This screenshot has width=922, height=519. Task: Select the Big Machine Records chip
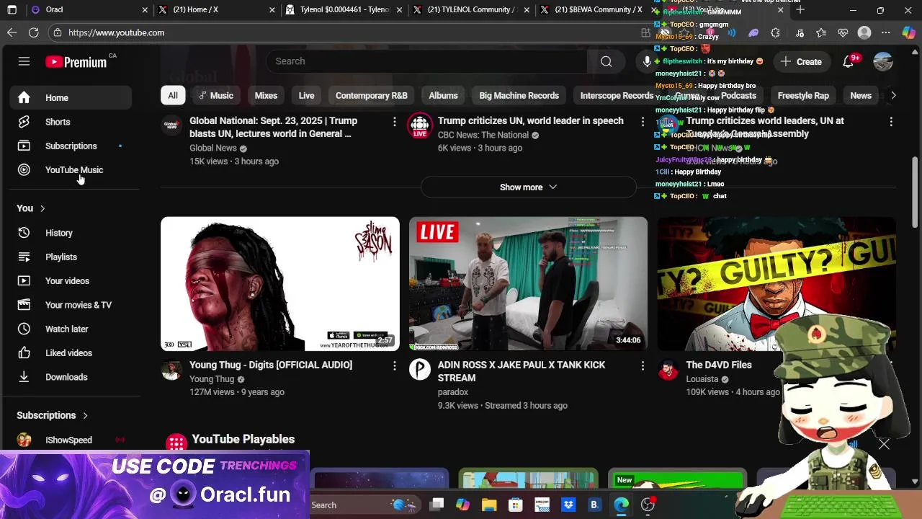(x=519, y=95)
